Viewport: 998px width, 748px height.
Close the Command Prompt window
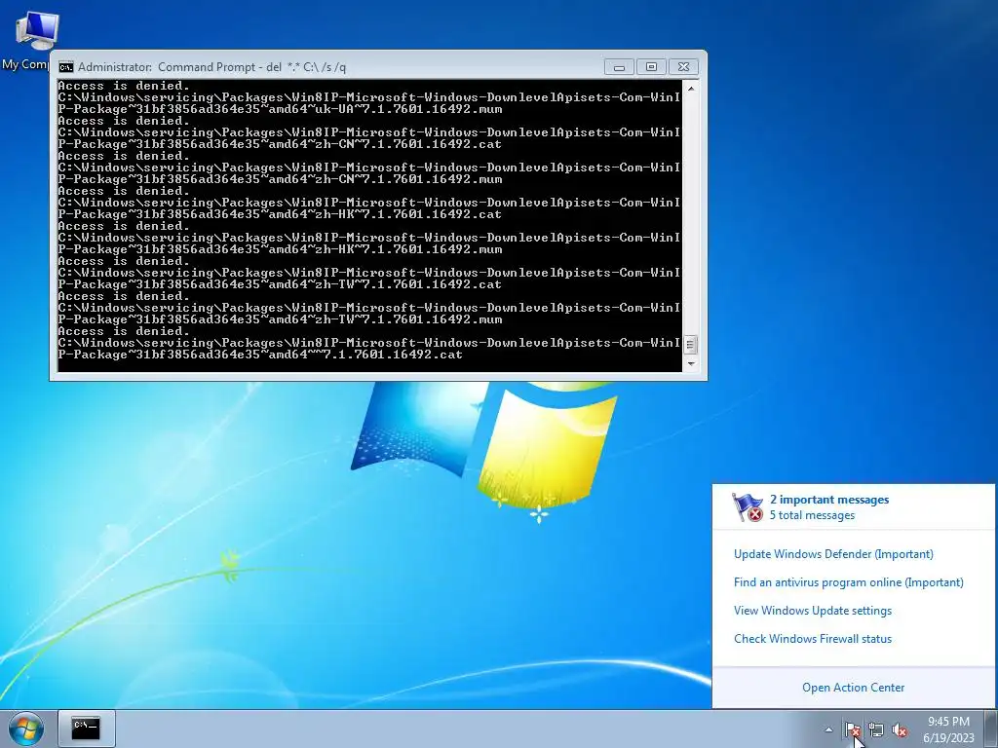point(683,67)
